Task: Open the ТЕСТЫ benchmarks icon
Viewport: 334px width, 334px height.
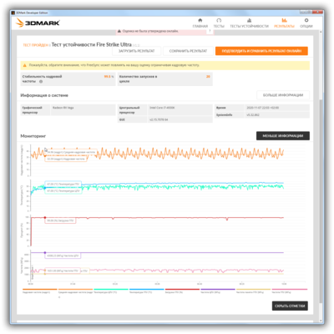Action: 219,20
